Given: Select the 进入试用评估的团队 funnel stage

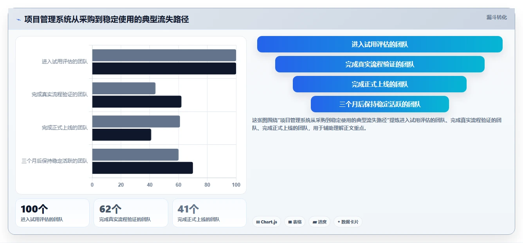Looking at the screenshot, I should [x=380, y=44].
